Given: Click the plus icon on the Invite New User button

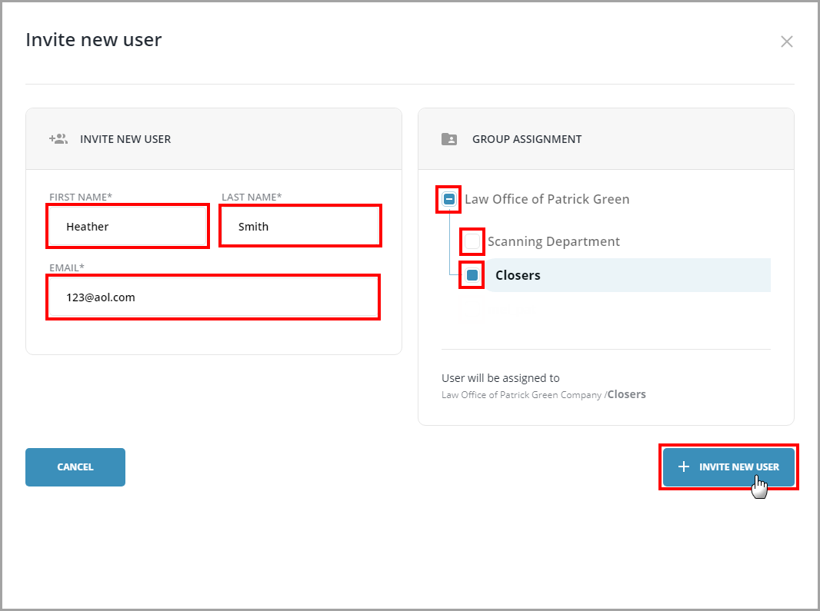Looking at the screenshot, I should [684, 467].
